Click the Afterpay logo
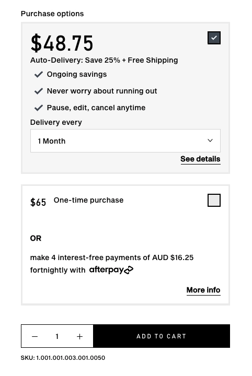 point(111,270)
